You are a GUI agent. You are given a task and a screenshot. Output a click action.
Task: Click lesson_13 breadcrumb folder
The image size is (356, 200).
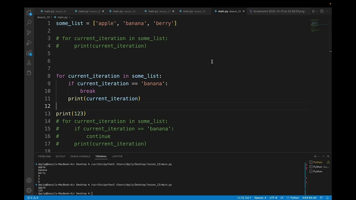43,17
